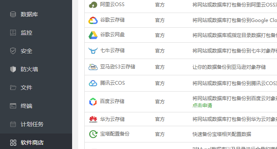Click the 华为云存储 backup description text
The image size is (277, 149).
pos(235,119)
